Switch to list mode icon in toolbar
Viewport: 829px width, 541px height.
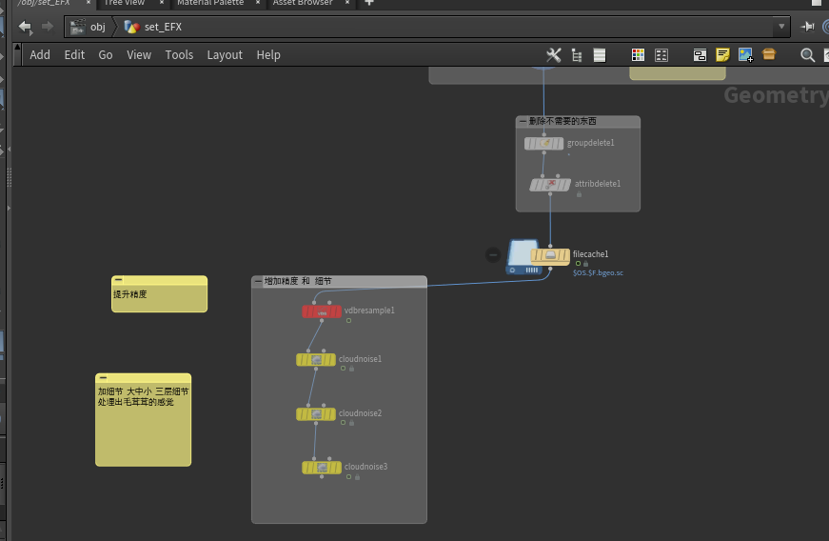[599, 55]
